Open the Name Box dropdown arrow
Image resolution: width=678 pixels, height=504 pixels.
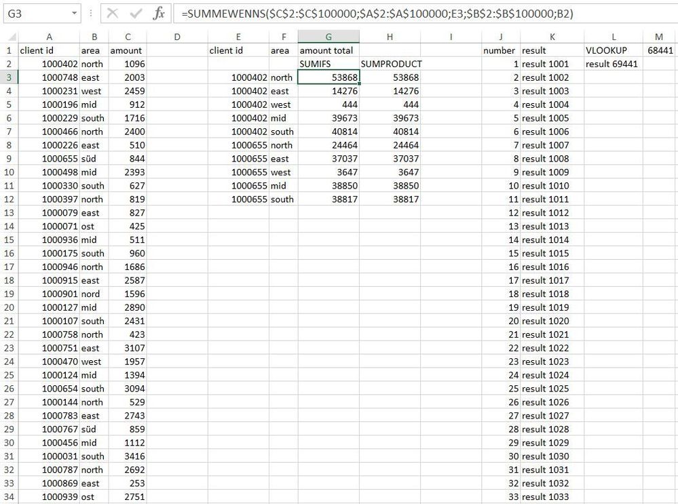pyautogui.click(x=75, y=14)
